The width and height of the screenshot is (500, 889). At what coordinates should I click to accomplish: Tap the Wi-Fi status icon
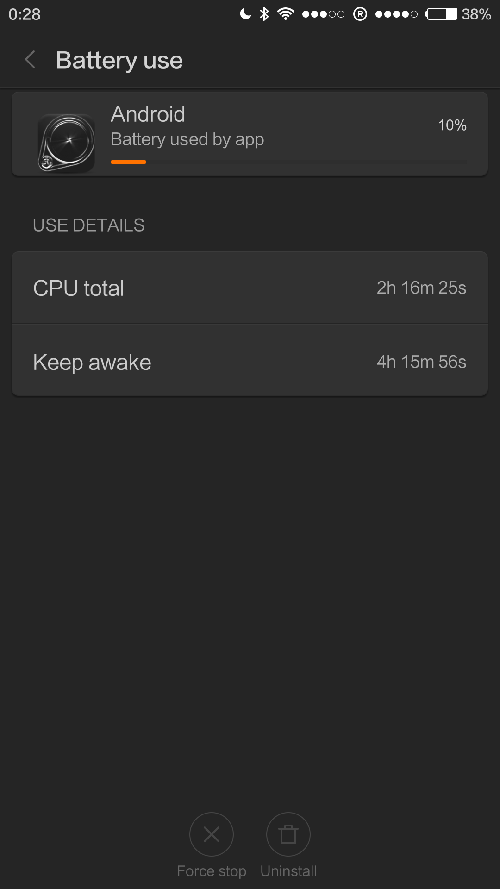(286, 14)
